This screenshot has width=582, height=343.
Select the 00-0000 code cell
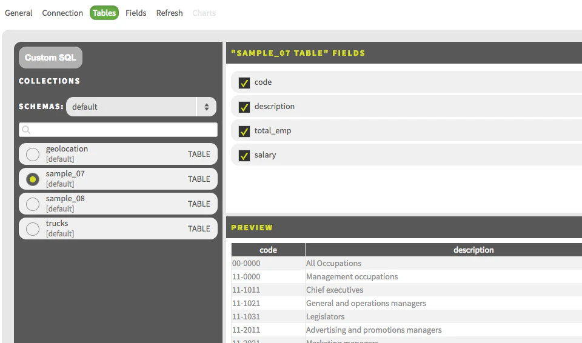click(x=268, y=263)
